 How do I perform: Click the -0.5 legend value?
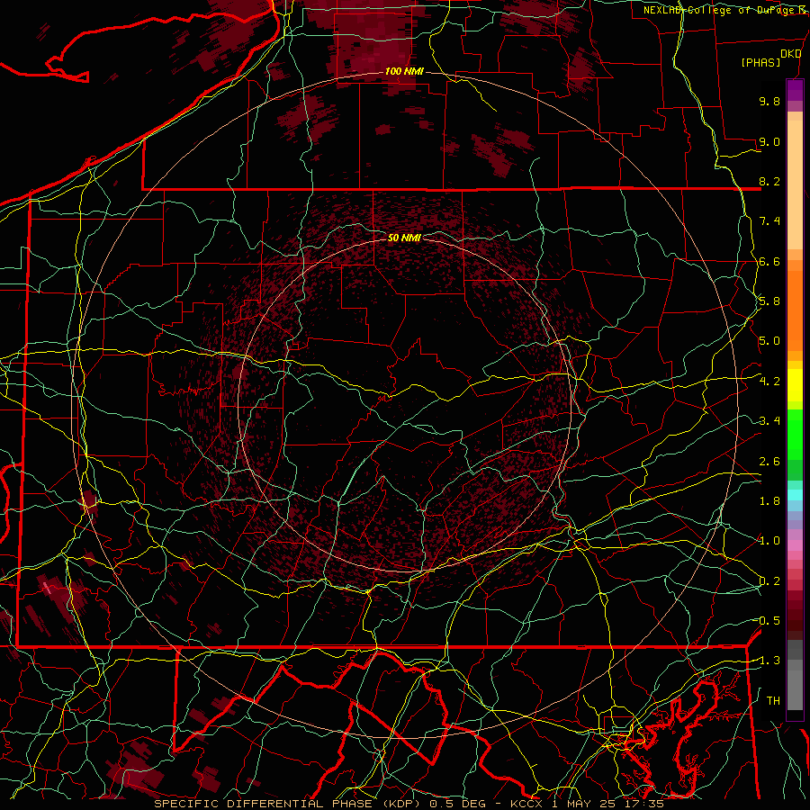pyautogui.click(x=767, y=621)
